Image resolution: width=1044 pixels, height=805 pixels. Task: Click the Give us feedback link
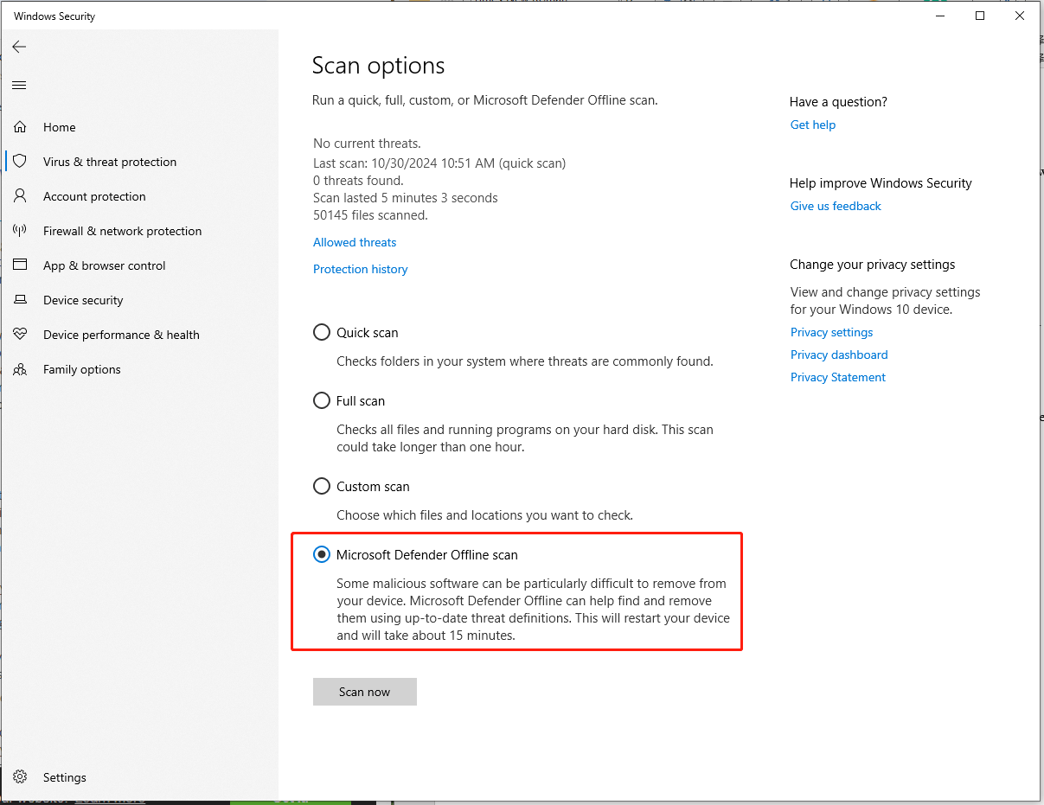click(836, 206)
